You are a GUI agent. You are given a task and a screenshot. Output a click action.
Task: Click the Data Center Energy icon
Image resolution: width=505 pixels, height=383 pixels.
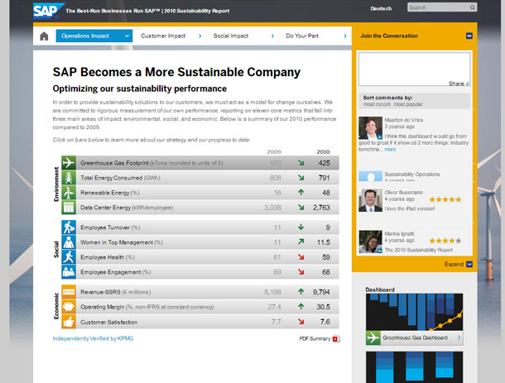[x=69, y=208]
